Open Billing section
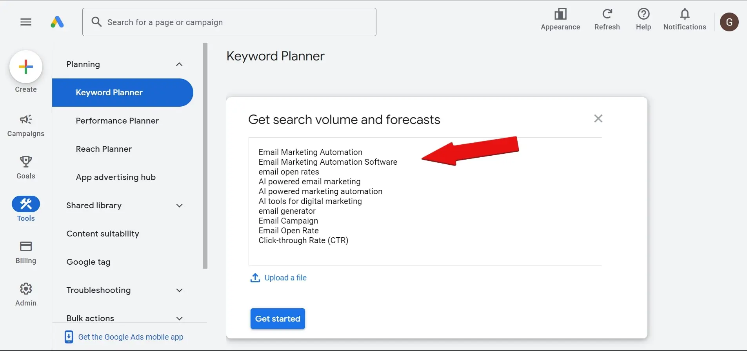 [26, 253]
